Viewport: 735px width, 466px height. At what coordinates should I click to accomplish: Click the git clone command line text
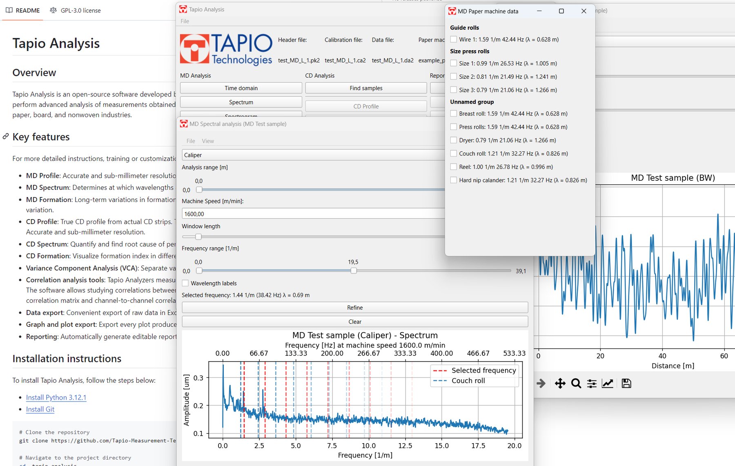98,441
